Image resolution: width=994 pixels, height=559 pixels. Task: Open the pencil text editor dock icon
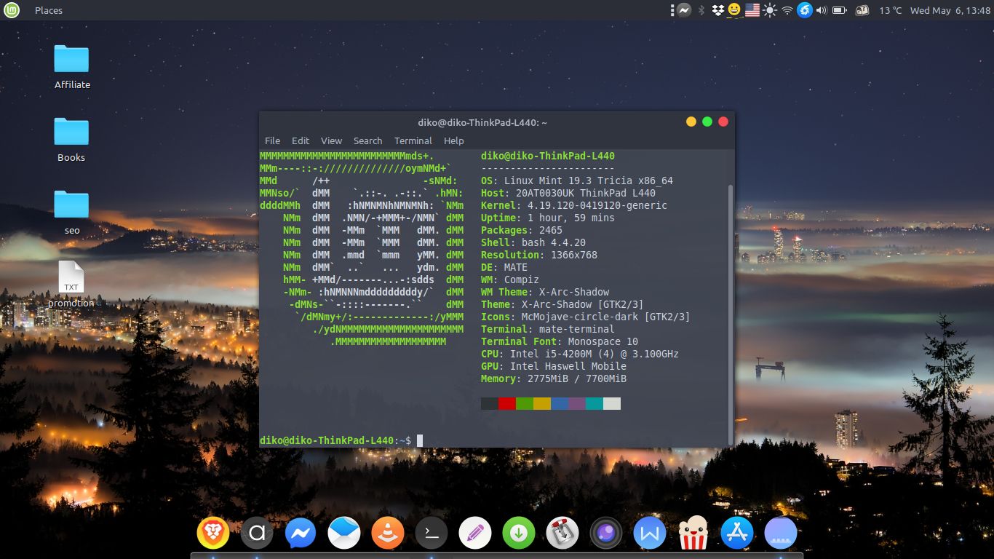(x=474, y=532)
